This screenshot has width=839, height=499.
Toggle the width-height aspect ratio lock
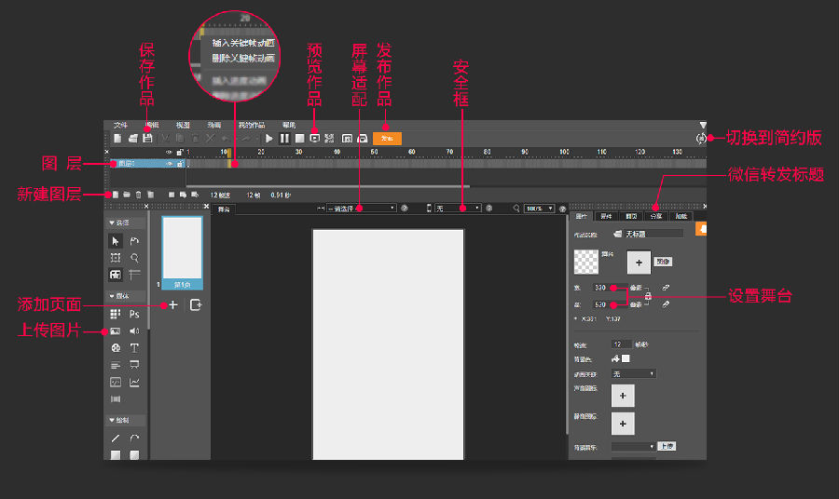coord(648,296)
